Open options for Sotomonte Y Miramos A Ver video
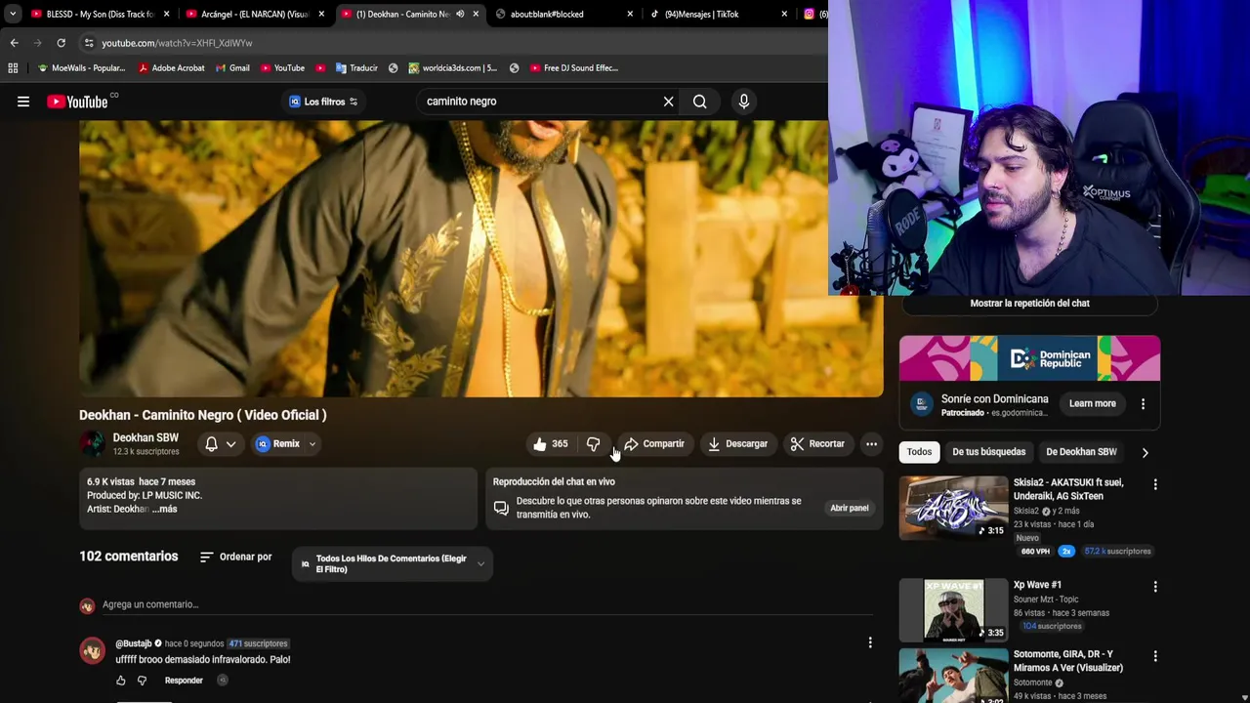Screen dimensions: 1250x703 (1155, 656)
